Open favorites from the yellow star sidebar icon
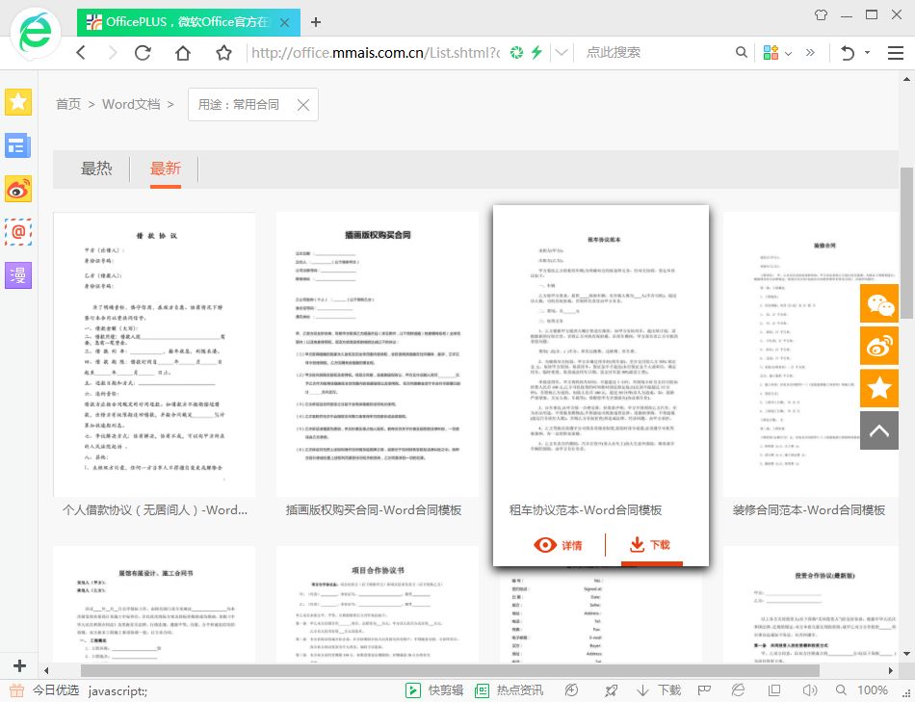This screenshot has height=702, width=915. [x=18, y=101]
